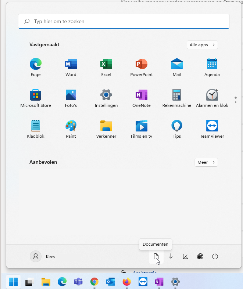Open the pictures folder icon
The height and width of the screenshot is (289, 243).
[x=186, y=256]
